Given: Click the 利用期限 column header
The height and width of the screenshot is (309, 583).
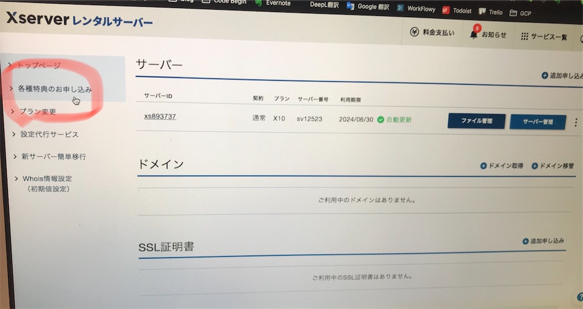Looking at the screenshot, I should click(x=350, y=100).
